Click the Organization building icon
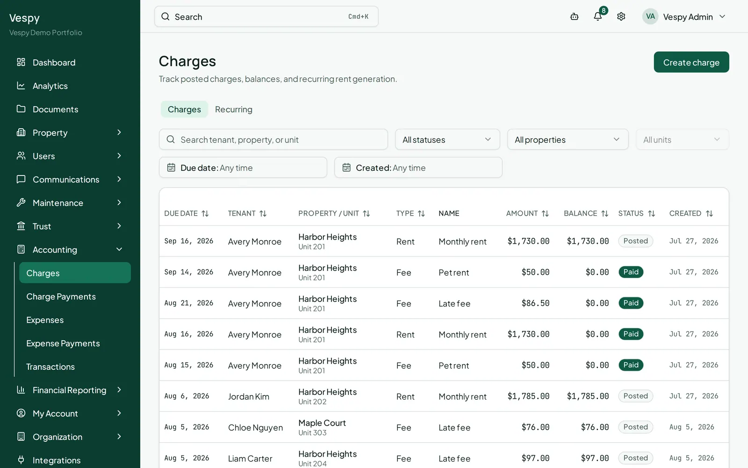Screen dimensions: 748x468 pos(21,437)
